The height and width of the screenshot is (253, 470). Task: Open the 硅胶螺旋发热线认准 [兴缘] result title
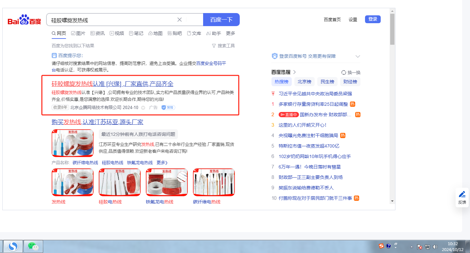pos(113,84)
